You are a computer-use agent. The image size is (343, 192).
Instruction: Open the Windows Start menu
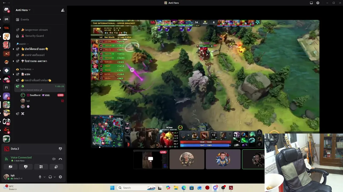coord(112,188)
